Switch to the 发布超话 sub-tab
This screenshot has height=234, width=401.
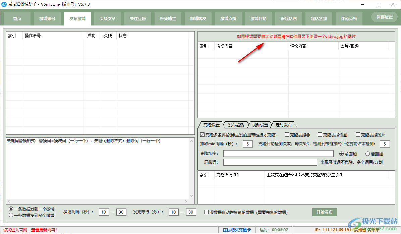click(x=236, y=125)
